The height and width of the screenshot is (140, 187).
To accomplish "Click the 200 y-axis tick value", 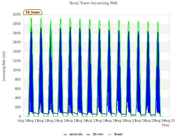I will 18,107.
